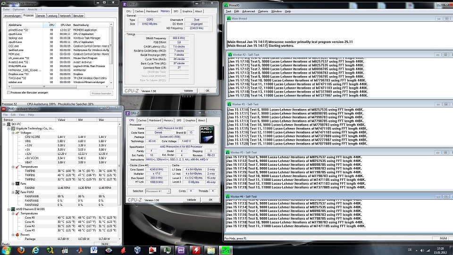Select the CPU VCORE sensor row

click(71, 137)
